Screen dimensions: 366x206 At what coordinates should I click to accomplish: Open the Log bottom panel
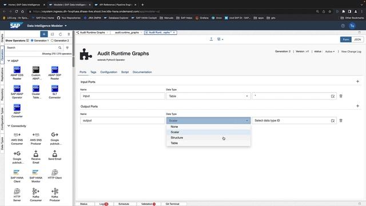(104, 204)
